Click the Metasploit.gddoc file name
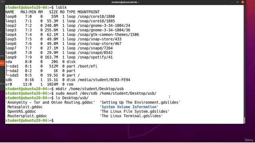Viewport: 255px width, 143px height. tap(25, 107)
